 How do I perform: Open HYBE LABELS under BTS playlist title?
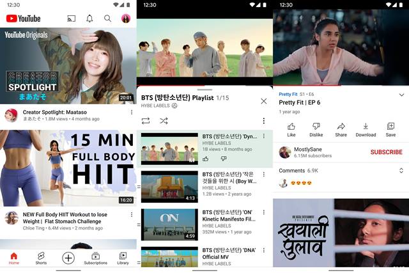(155, 105)
